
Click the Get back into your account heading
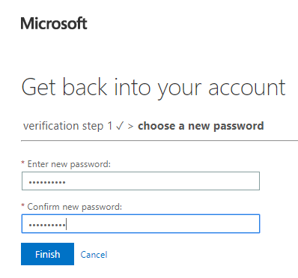coord(153,88)
